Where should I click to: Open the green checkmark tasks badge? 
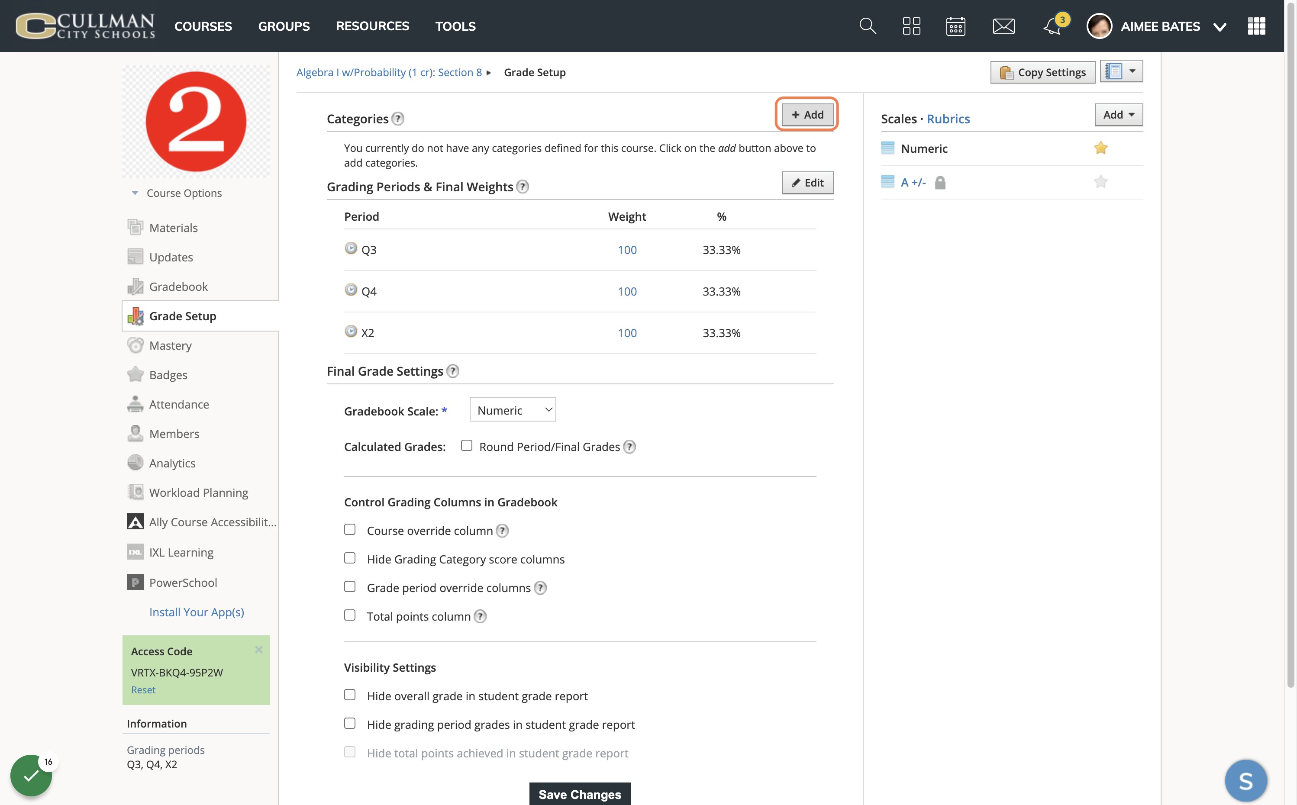tap(31, 775)
